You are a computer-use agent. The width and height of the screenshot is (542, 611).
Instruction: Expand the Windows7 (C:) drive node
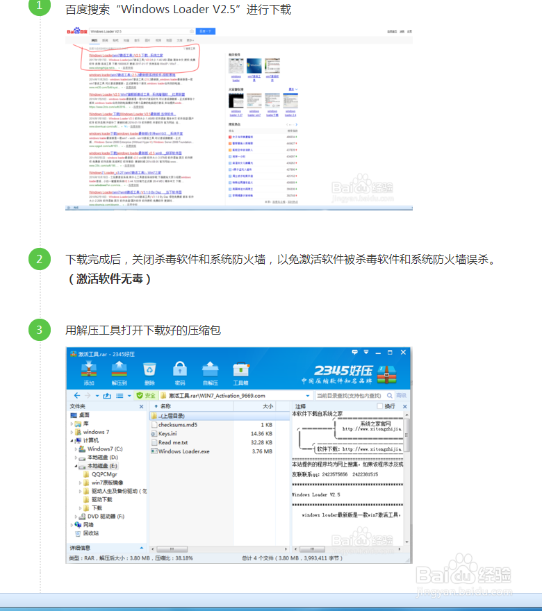point(76,449)
